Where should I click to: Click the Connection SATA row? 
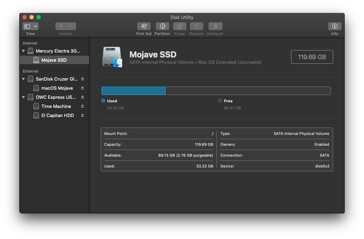pos(274,155)
